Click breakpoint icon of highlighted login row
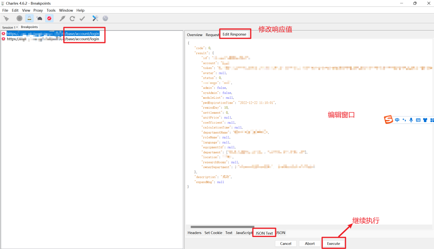 pos(4,33)
